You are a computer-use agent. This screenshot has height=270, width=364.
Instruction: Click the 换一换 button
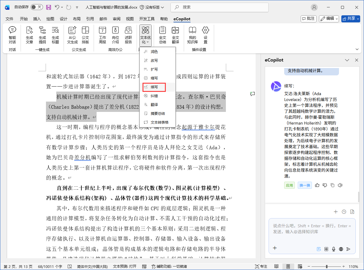305,185
